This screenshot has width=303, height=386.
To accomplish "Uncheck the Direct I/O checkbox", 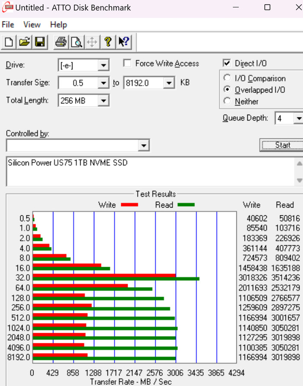I will 226,63.
